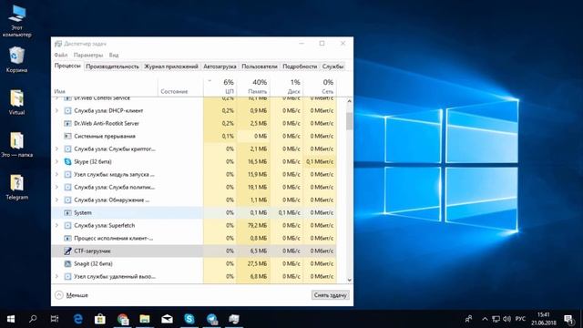Select the Virtual folder on desktop
Image resolution: width=583 pixels, height=328 pixels.
[16, 102]
